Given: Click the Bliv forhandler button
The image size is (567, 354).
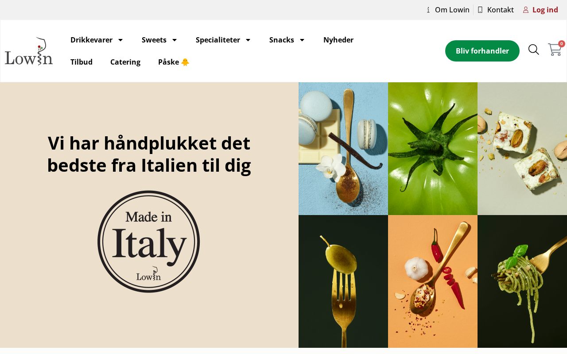Looking at the screenshot, I should tap(482, 51).
